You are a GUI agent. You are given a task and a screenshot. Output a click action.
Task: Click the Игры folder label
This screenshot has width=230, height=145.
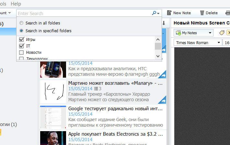31,40
